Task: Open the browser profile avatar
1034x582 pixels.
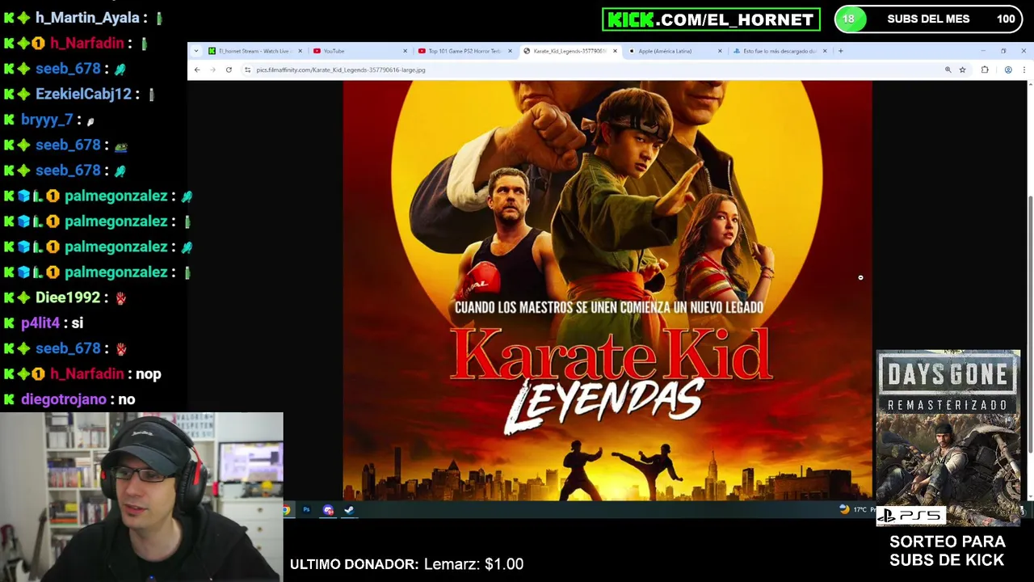Action: 1008,70
